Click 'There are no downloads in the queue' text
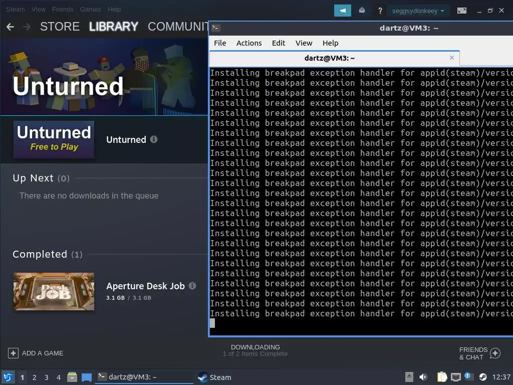Image resolution: width=513 pixels, height=385 pixels. 89,196
